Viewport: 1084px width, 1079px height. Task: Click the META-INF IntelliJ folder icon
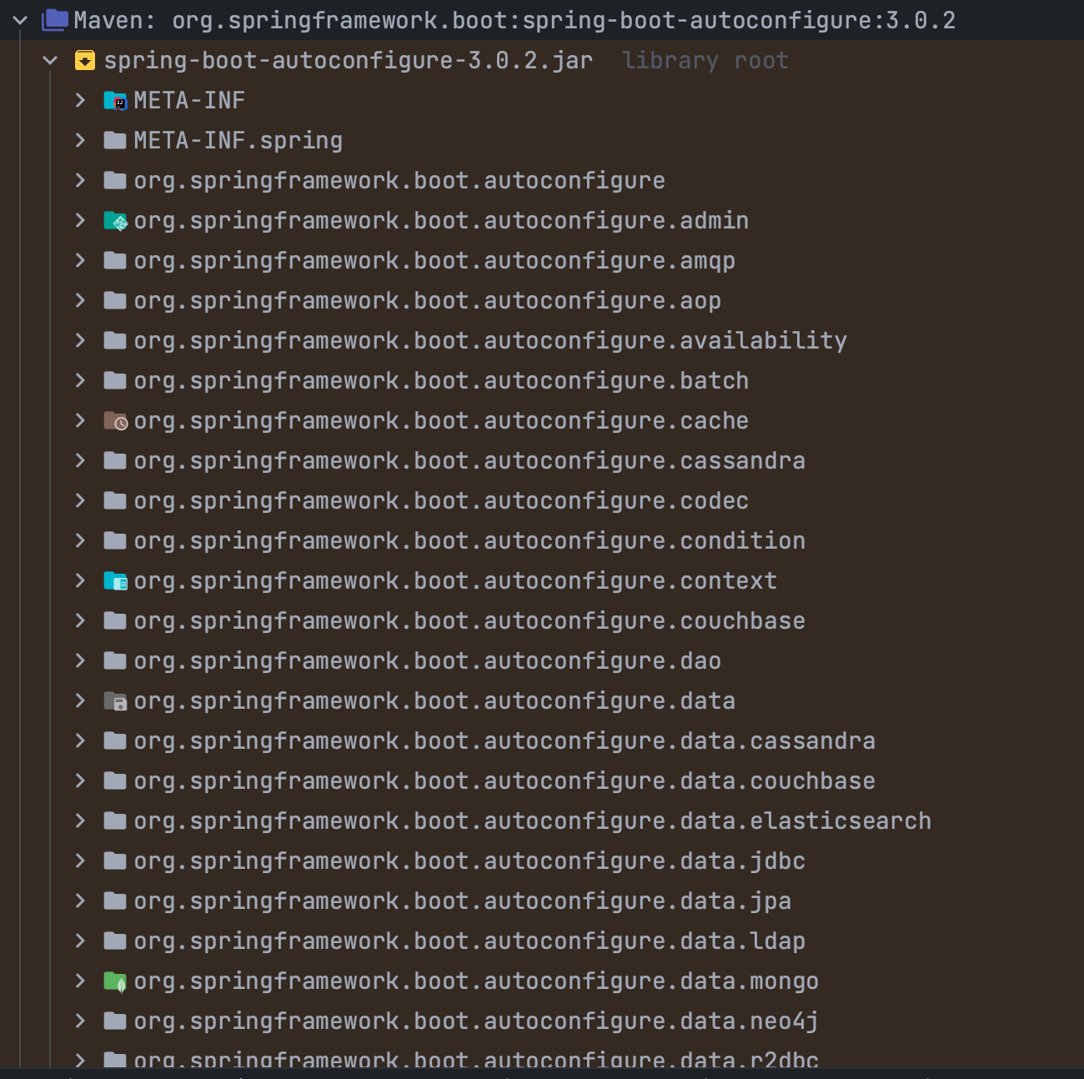coord(115,101)
